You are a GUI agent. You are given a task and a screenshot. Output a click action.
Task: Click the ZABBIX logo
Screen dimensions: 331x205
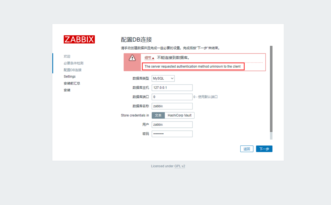(79, 39)
